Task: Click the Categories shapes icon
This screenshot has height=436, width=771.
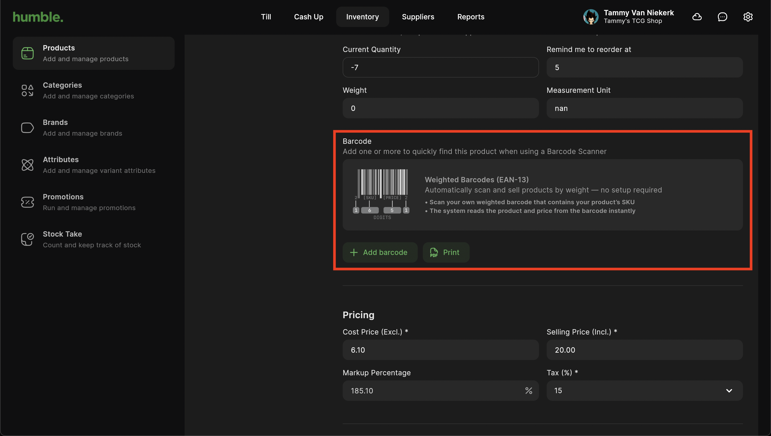Action: pos(27,91)
